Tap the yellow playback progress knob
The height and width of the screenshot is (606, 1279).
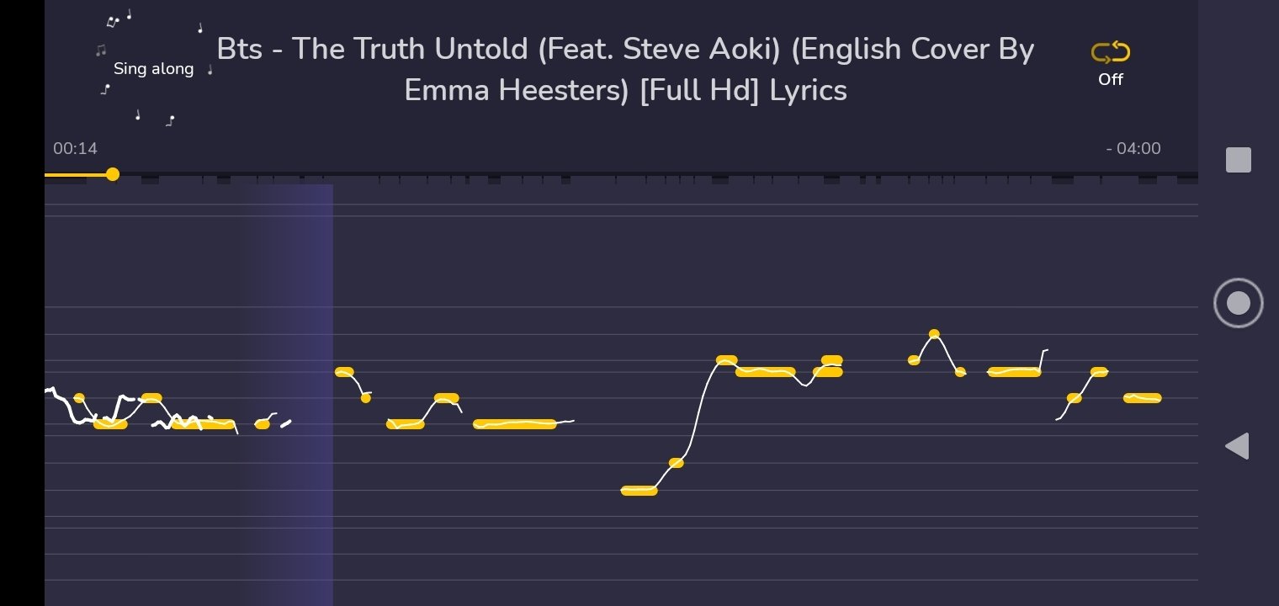tap(113, 174)
